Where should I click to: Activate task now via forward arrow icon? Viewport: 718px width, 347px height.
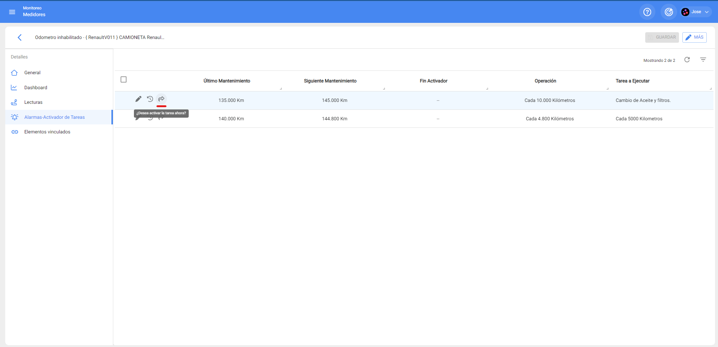[x=161, y=99]
